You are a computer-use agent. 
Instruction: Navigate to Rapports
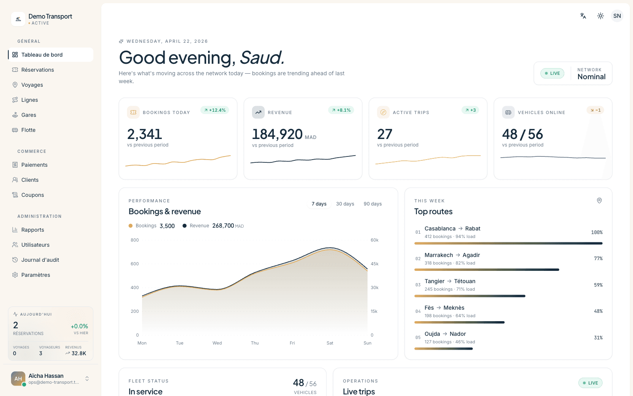(x=51, y=230)
